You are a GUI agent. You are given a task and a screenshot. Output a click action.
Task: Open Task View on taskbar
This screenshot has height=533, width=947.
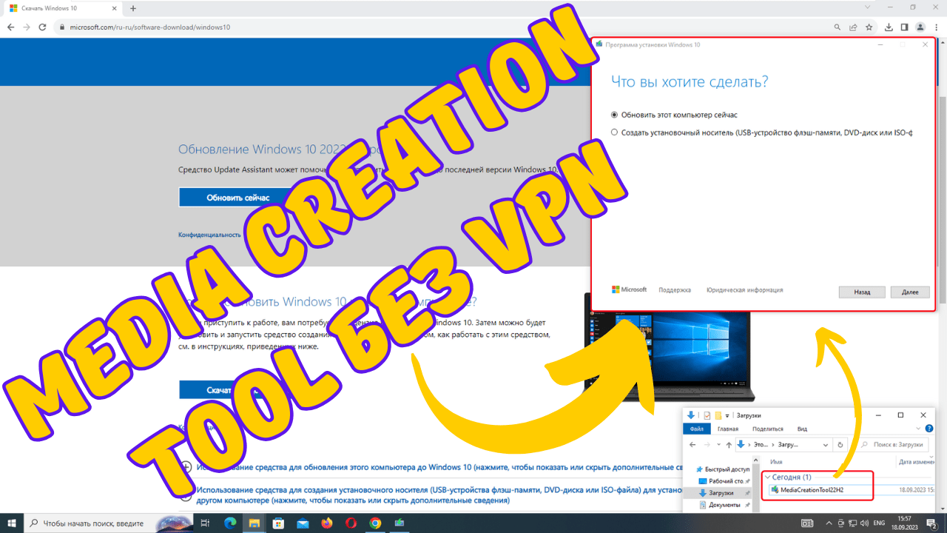pyautogui.click(x=206, y=523)
